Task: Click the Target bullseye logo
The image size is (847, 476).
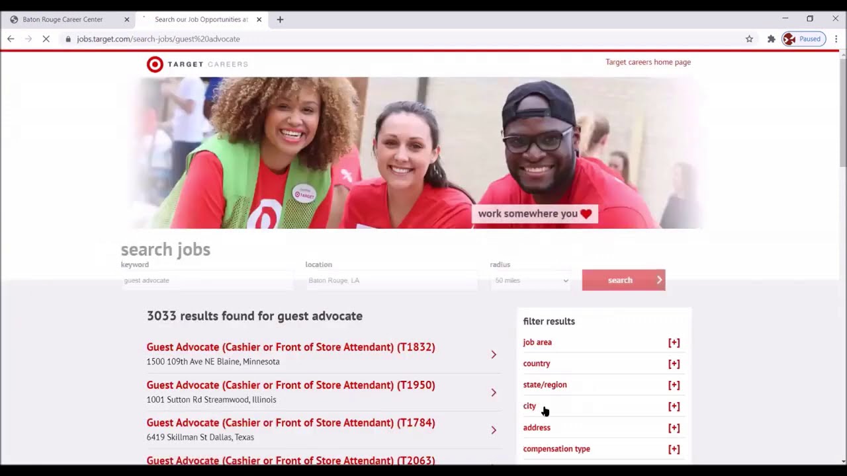Action: (155, 64)
